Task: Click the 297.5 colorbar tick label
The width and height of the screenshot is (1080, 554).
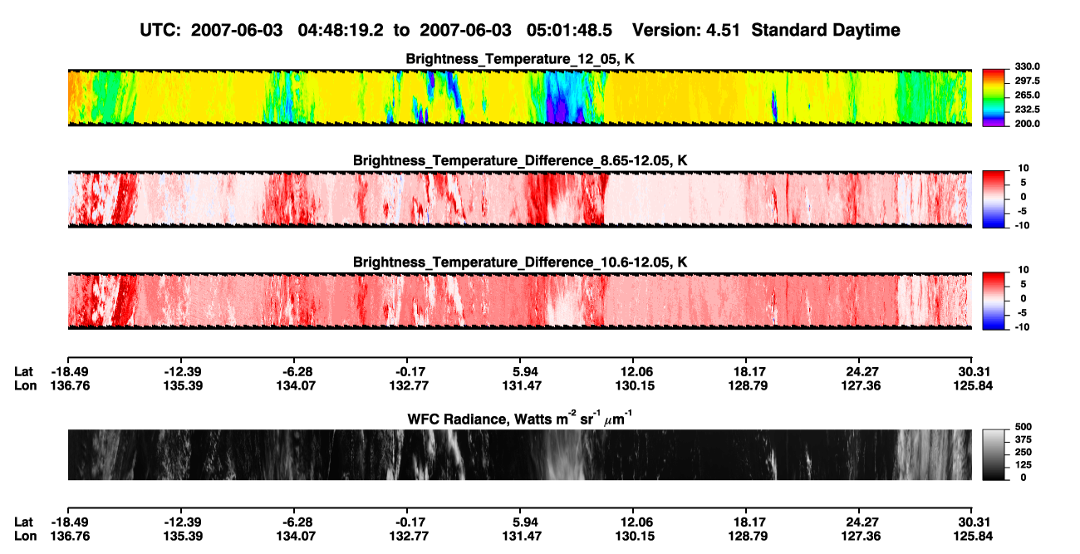Action: pyautogui.click(x=1026, y=81)
